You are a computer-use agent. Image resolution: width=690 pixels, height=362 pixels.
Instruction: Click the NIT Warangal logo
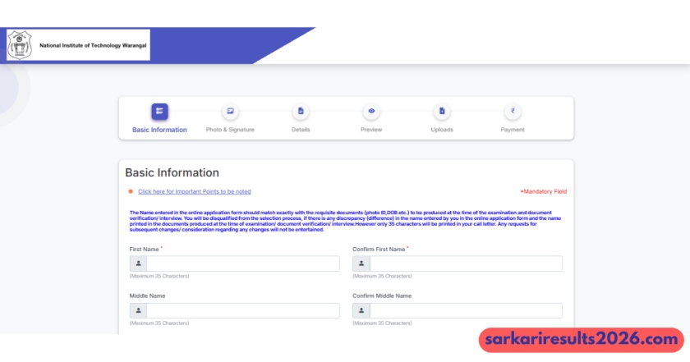[20, 46]
